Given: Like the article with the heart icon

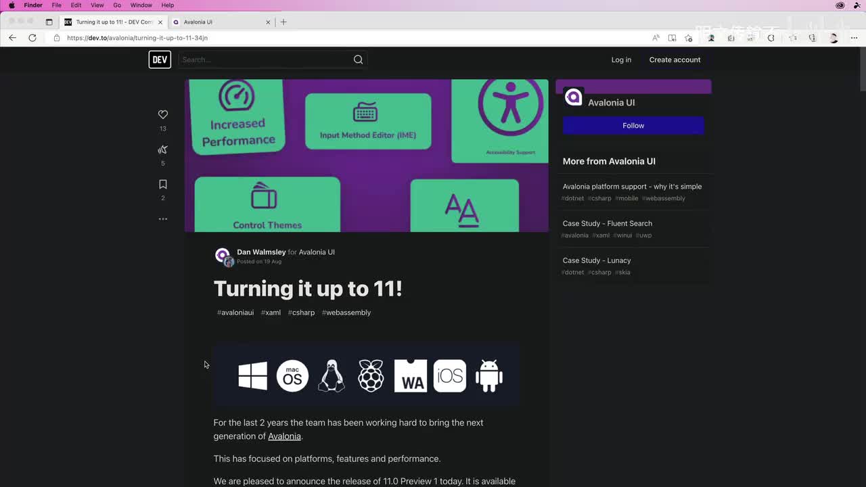Looking at the screenshot, I should 163,115.
